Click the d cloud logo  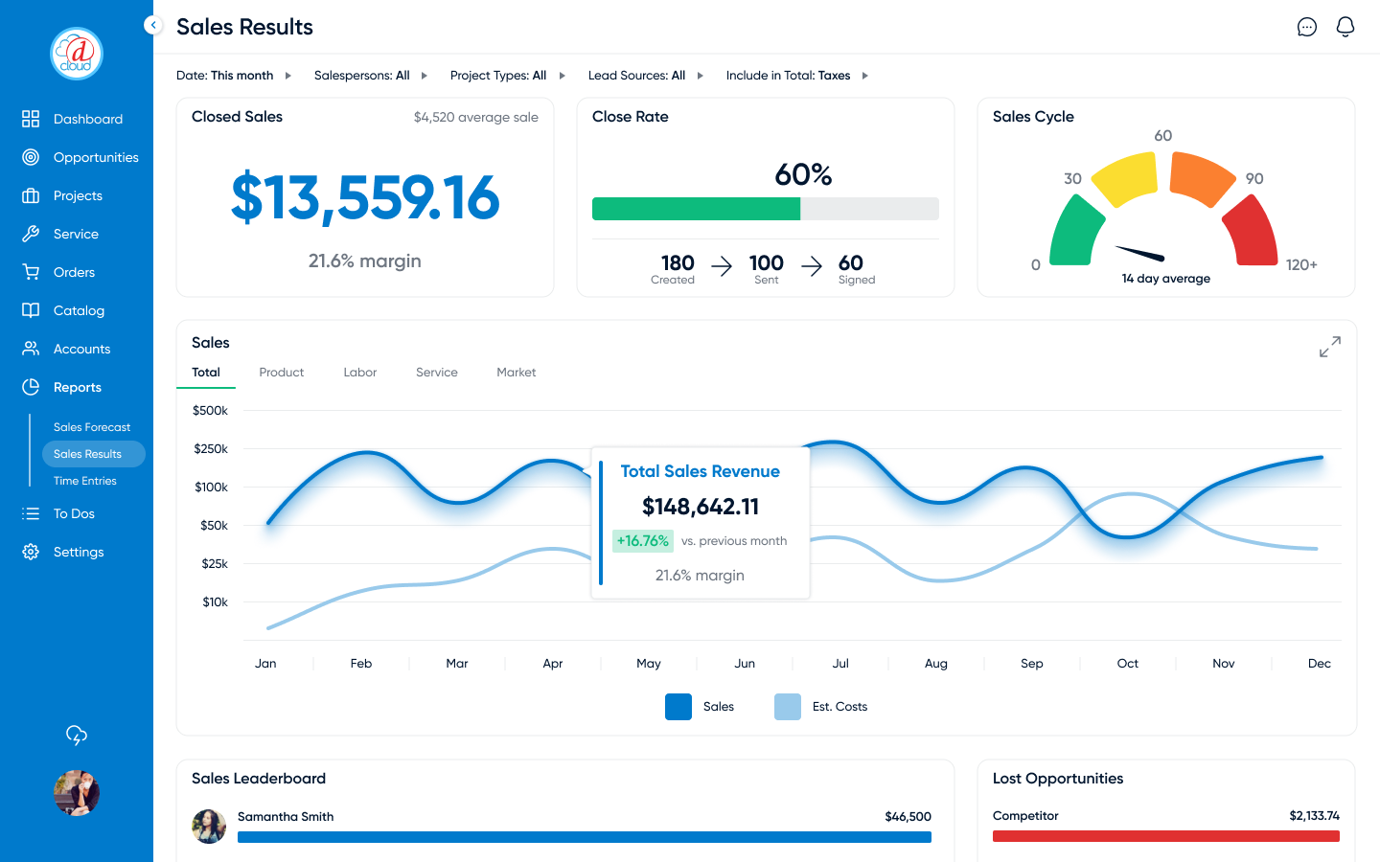pos(77,54)
